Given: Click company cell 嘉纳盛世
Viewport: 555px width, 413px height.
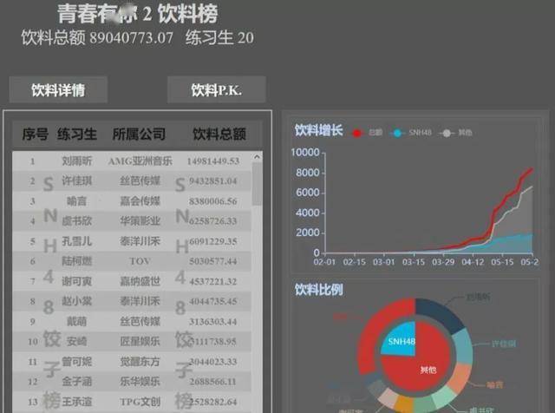Looking at the screenshot, I should pyautogui.click(x=140, y=281).
